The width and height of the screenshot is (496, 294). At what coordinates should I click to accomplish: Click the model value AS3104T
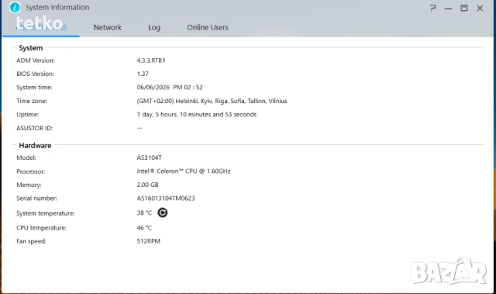coord(149,157)
